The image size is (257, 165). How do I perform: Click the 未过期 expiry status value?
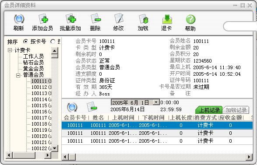[x=201, y=87]
